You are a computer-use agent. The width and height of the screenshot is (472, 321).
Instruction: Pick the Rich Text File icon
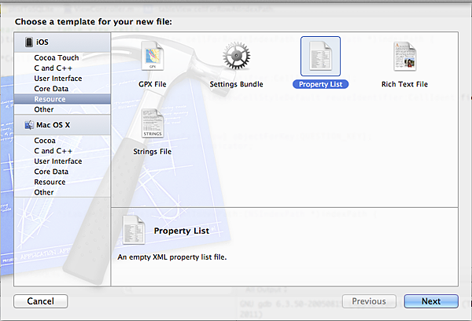(x=405, y=57)
